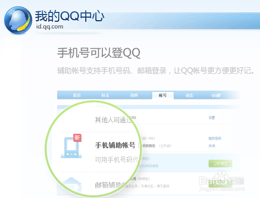Click the 我的QQ中心 title

70,16
